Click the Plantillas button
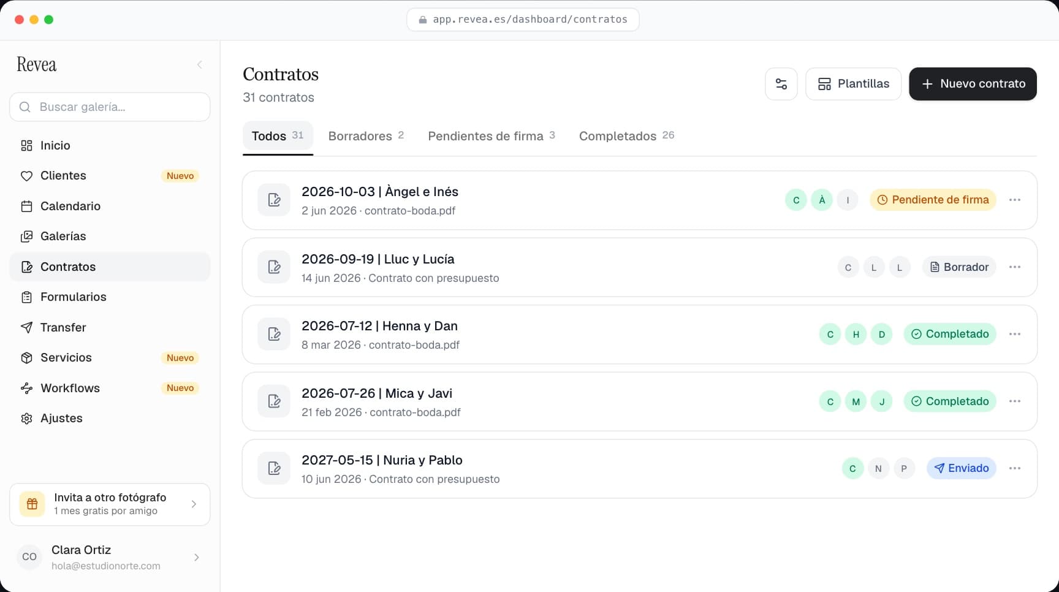This screenshot has width=1059, height=592. pos(853,84)
